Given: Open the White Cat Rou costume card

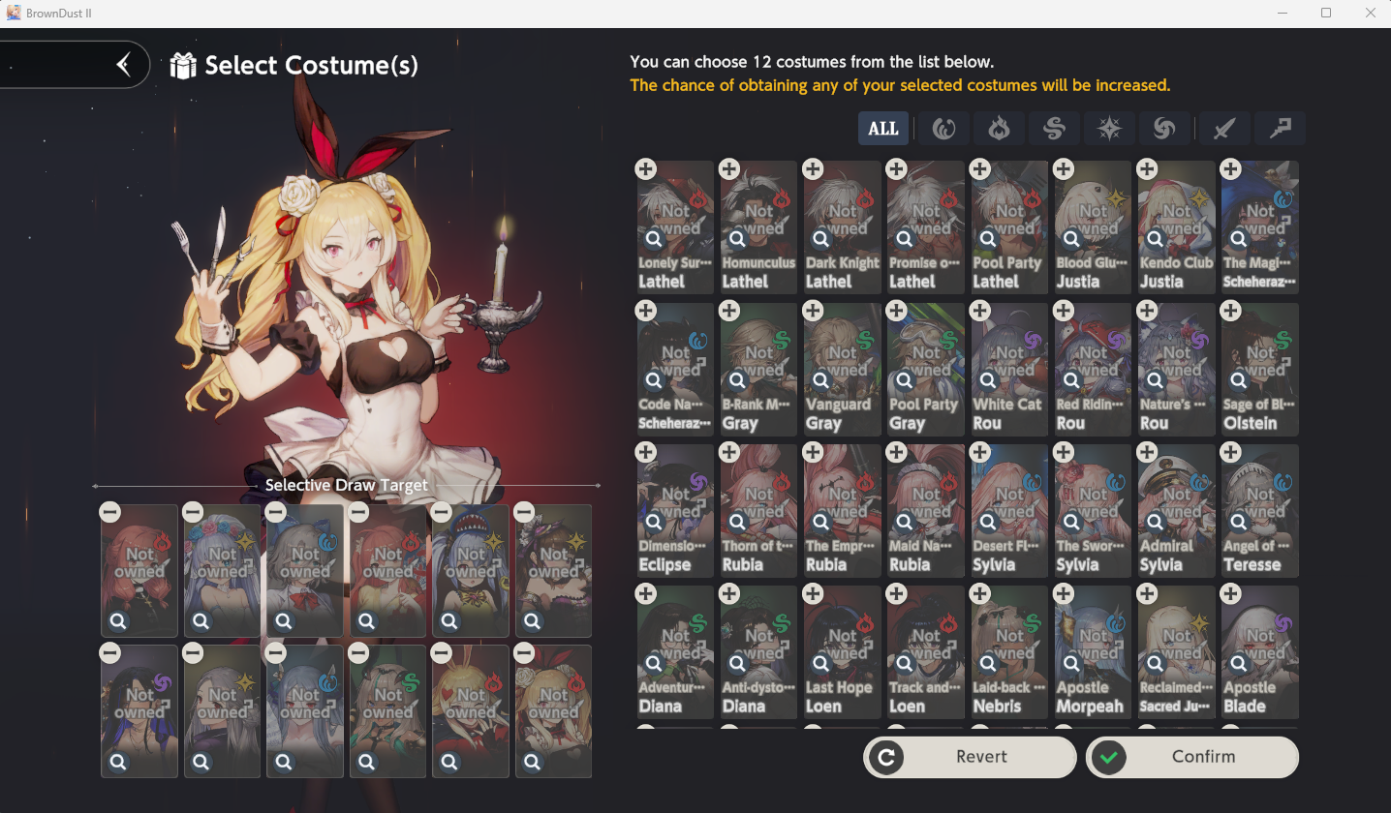Looking at the screenshot, I should pos(1009,370).
